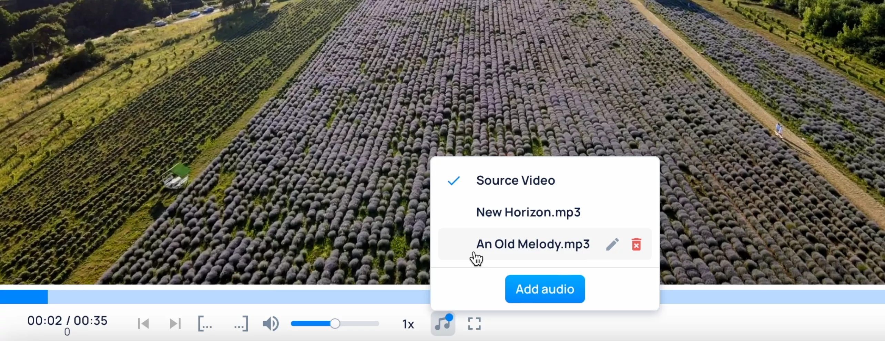
Task: Edit An Old Melody.mp3 with the pencil icon
Action: (612, 244)
